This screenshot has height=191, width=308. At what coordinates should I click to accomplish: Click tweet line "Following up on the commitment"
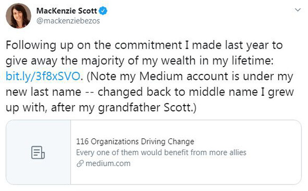click(94, 45)
